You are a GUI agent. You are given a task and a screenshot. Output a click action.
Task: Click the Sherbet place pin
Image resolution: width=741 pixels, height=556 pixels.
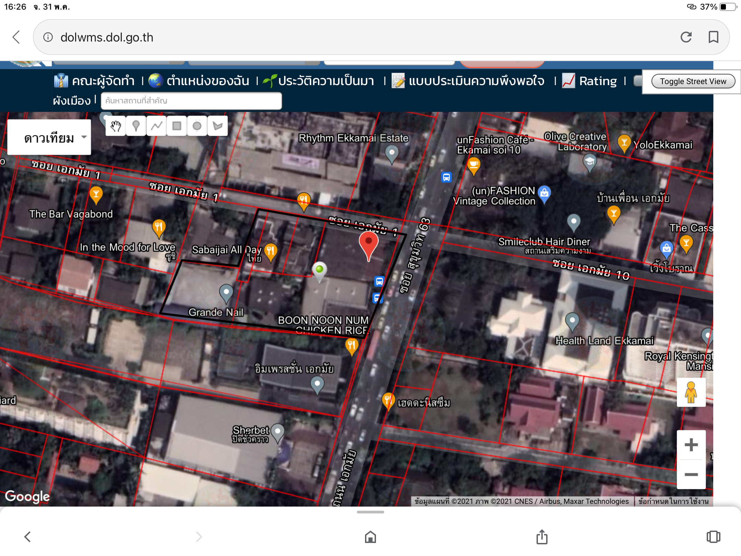[x=278, y=433]
